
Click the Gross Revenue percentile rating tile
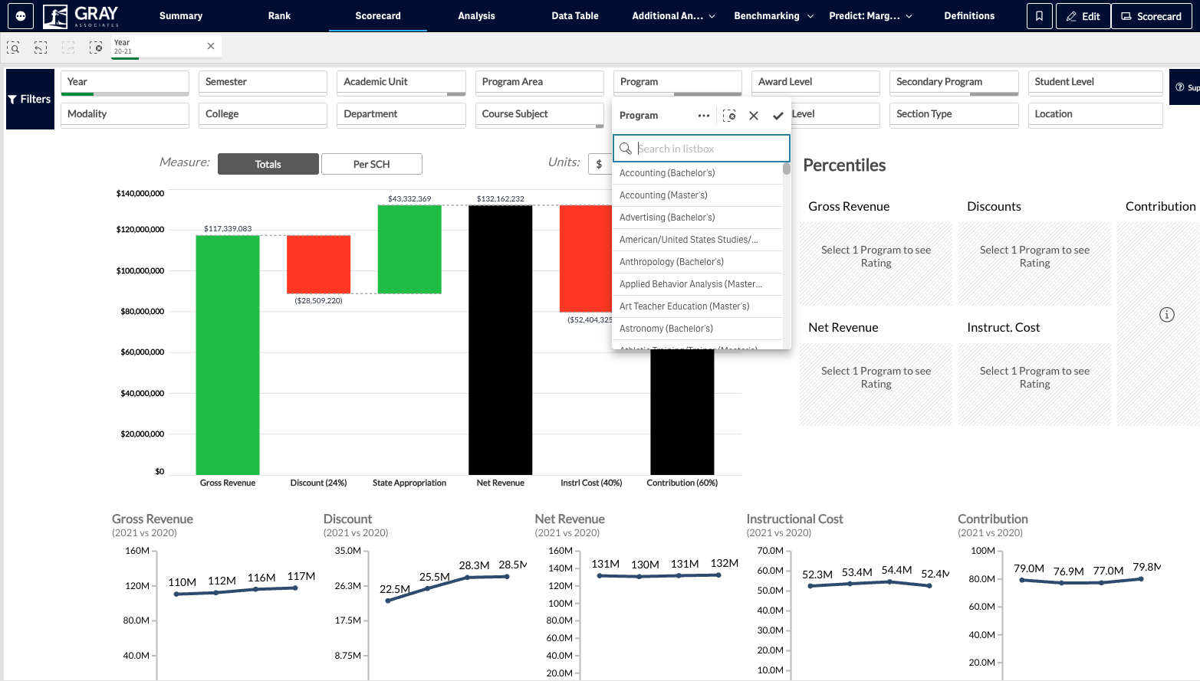(876, 264)
